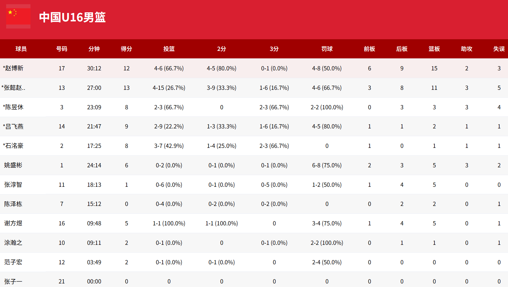
Task: Click minutes value 27:00
Action: point(94,88)
